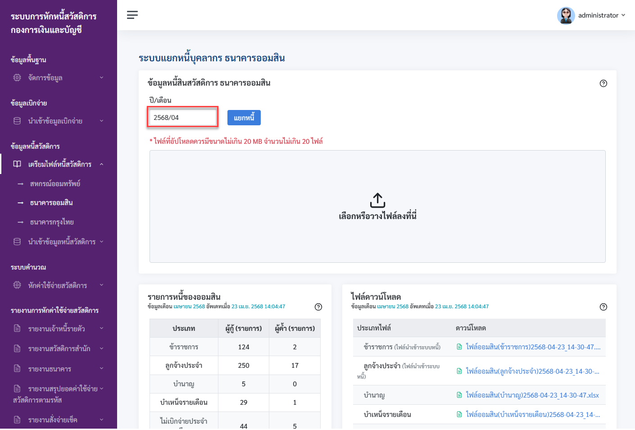The image size is (635, 430).
Task: Click the รายงานสวัสดิการสำนัก document icon
Action: [x=17, y=348]
